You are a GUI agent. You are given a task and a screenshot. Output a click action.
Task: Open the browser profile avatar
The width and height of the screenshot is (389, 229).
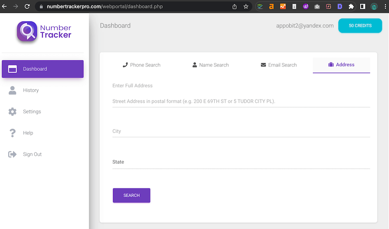(374, 7)
